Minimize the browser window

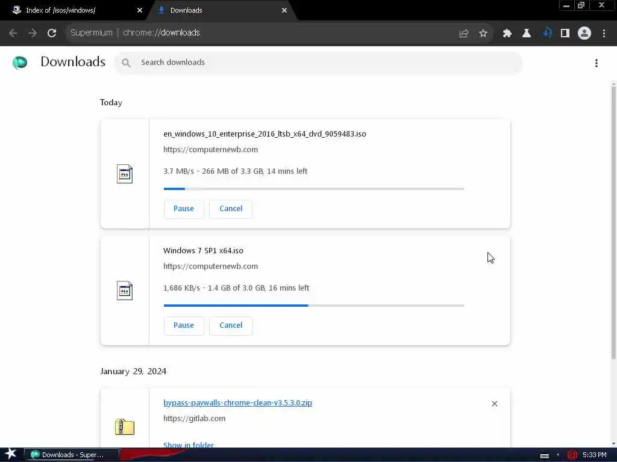pos(566,5)
